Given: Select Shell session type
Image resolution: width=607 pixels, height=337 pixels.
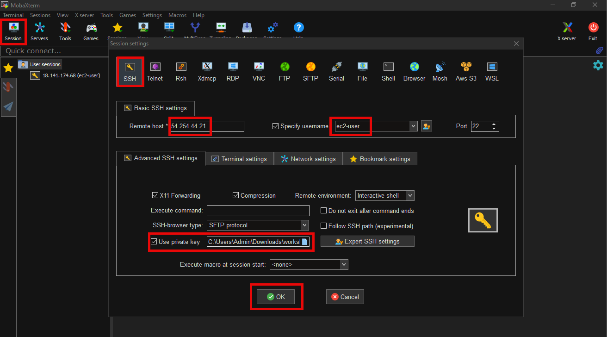Looking at the screenshot, I should [388, 72].
